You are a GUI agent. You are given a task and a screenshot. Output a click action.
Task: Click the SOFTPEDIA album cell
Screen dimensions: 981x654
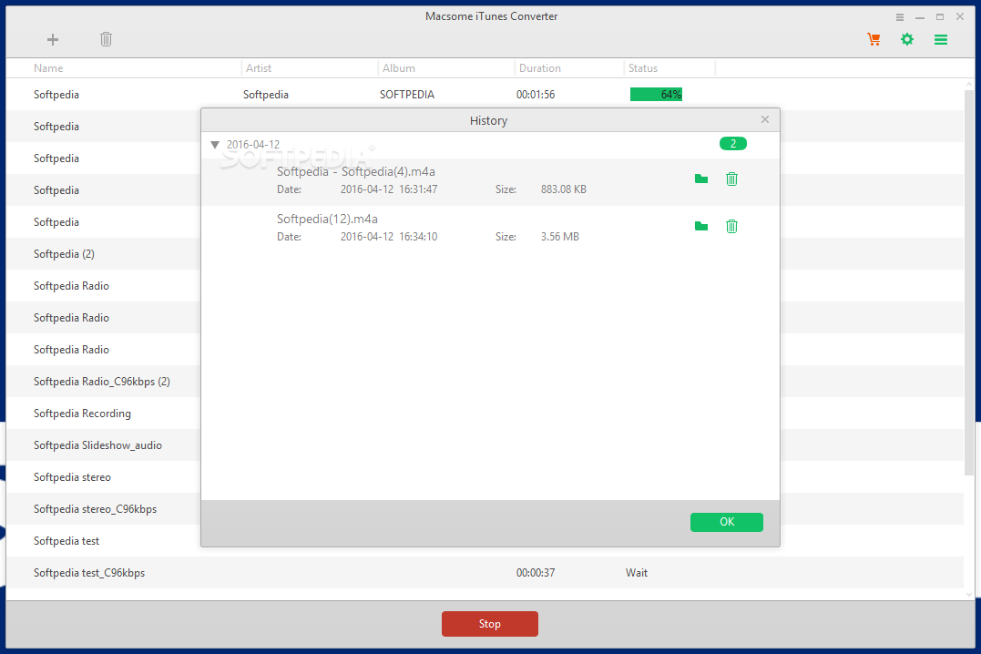pos(406,95)
